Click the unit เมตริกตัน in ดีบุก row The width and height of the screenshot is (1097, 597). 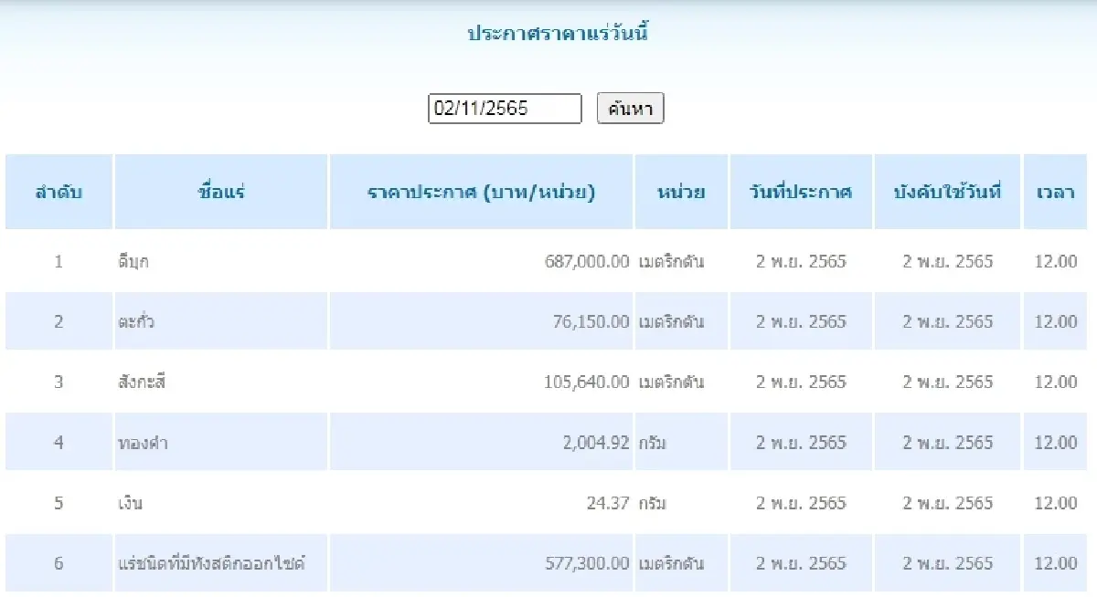click(x=672, y=262)
